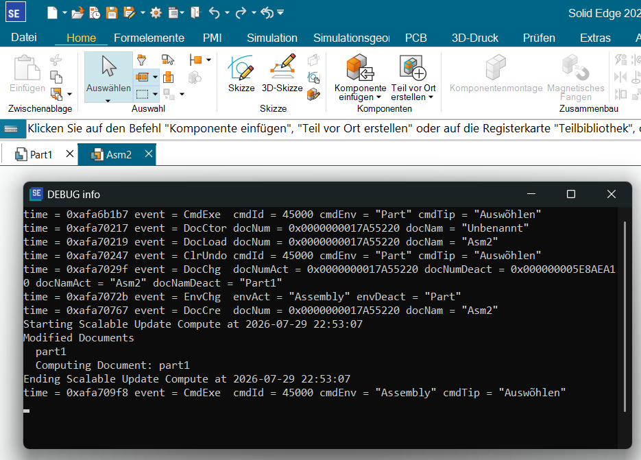Image resolution: width=641 pixels, height=460 pixels.
Task: Start a 3D-Skizze
Action: [x=282, y=73]
